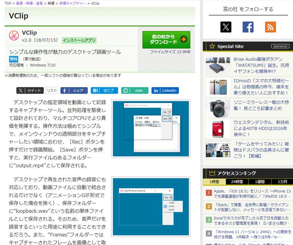This screenshot has width=293, height=245.
Task: Open ソニーミラーレス一眼の大特集 article link
Action: coord(261,105)
